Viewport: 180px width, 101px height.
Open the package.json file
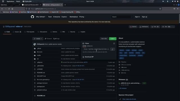click(41, 87)
